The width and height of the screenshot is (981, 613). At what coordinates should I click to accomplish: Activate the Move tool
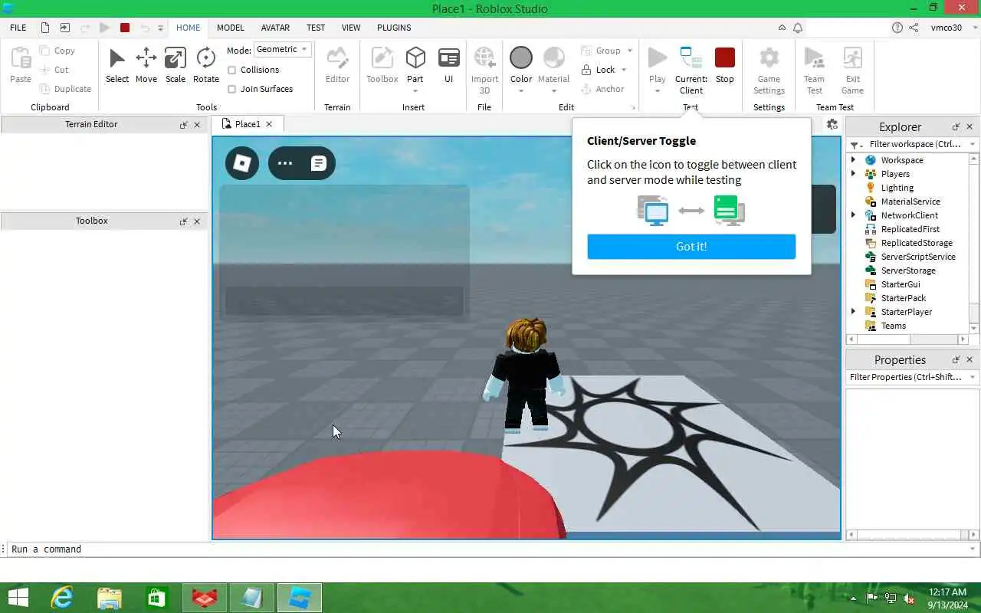coord(146,65)
